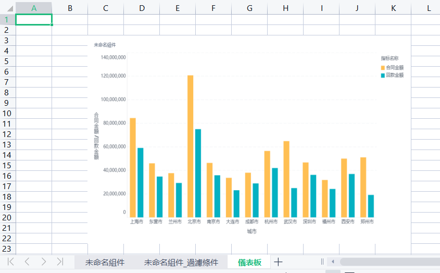This screenshot has width=440, height=273.
Task: Click horizontal scrollbar left arrow
Action: tap(333, 262)
